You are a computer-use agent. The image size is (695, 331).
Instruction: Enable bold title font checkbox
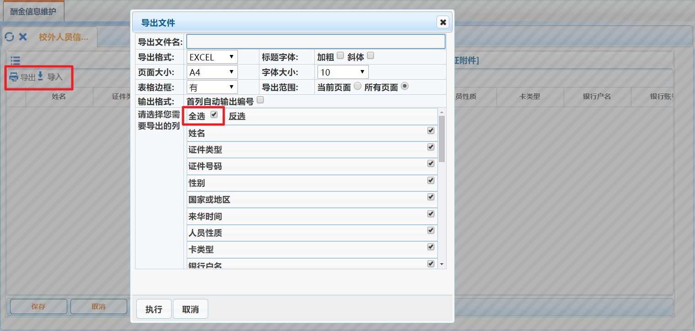(x=340, y=55)
